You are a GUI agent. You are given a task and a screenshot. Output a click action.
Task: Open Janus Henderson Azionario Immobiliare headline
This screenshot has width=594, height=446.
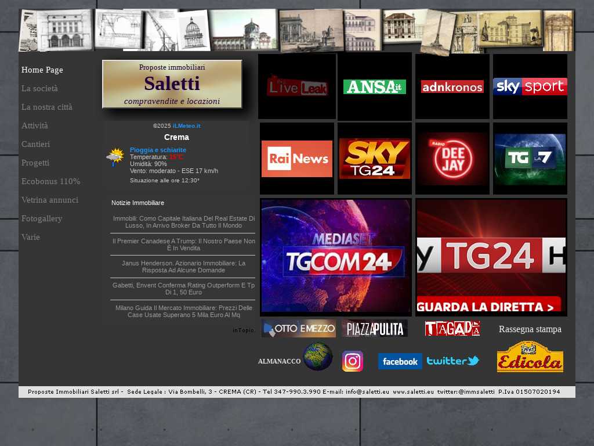(184, 267)
